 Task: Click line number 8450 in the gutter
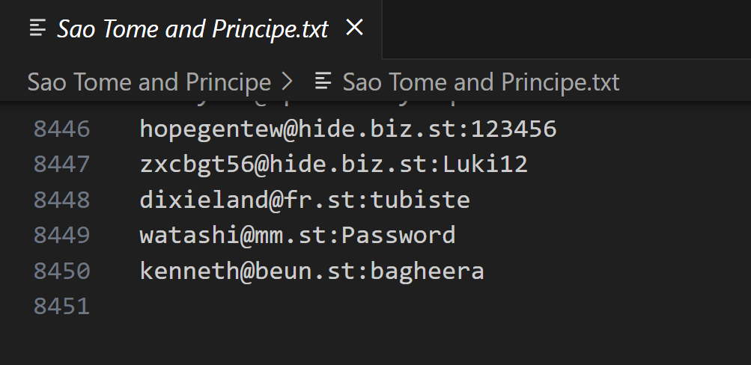click(x=61, y=271)
